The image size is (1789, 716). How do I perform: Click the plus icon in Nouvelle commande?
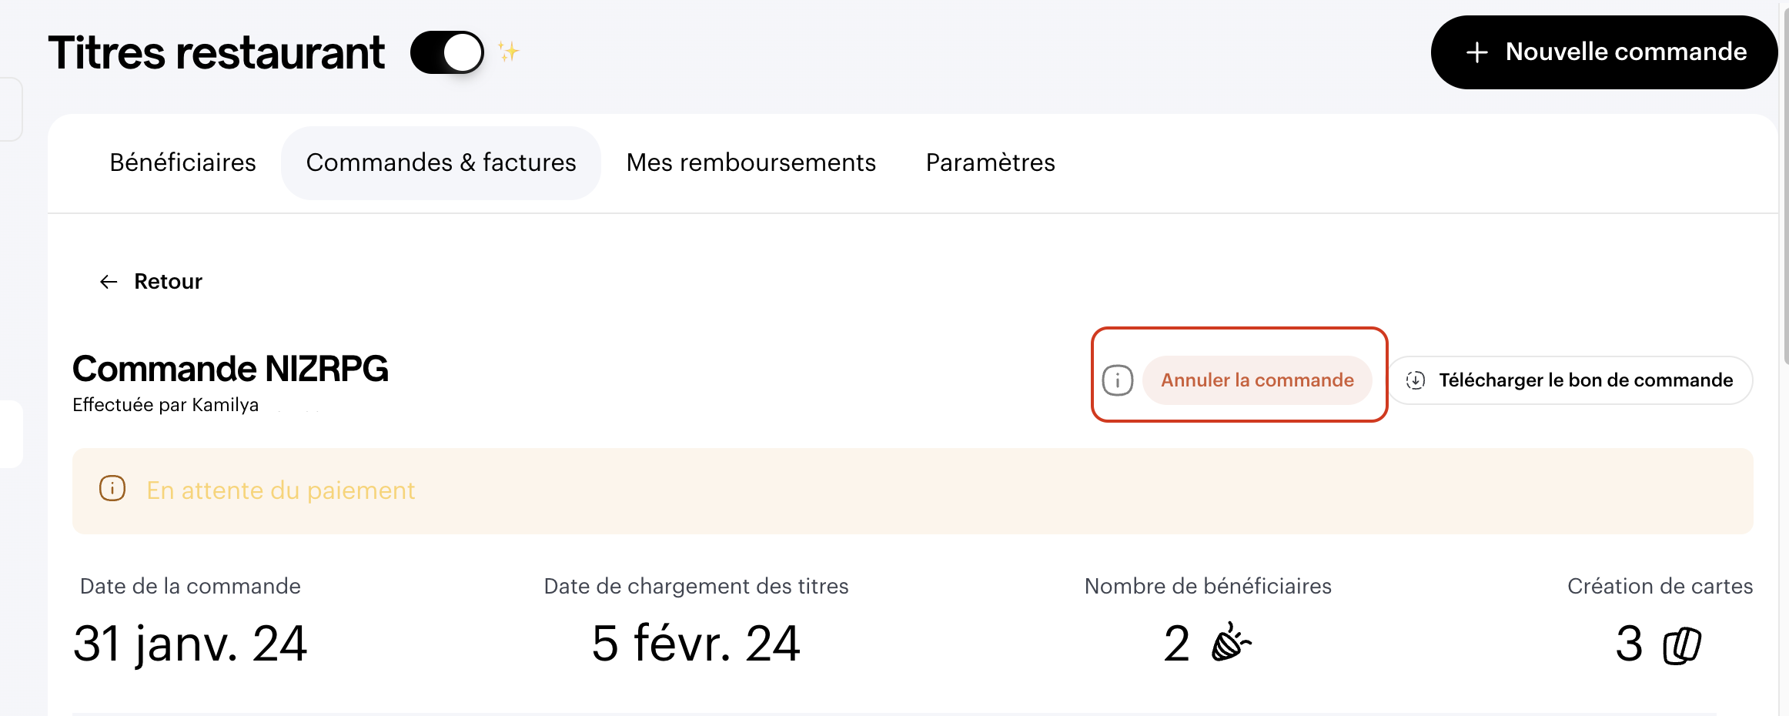point(1476,52)
